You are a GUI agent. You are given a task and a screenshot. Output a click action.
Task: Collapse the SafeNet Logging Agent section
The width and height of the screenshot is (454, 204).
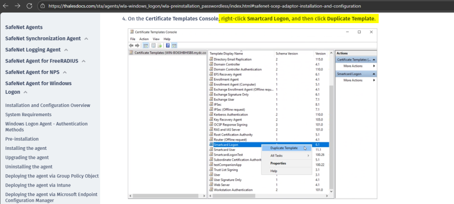pyautogui.click(x=66, y=50)
